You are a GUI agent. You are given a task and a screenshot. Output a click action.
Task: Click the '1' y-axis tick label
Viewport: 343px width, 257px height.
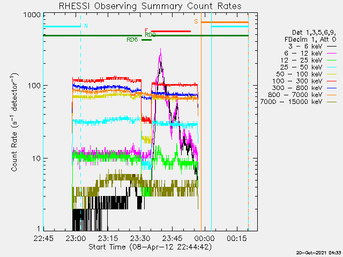[39, 229]
